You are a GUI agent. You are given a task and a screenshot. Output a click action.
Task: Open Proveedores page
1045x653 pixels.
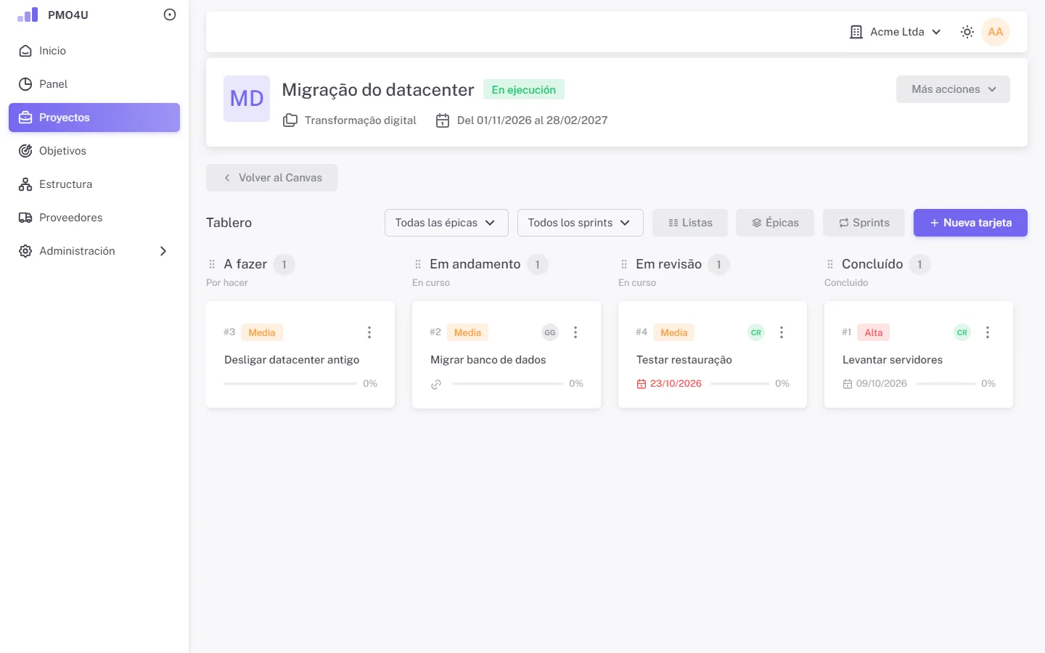94,218
